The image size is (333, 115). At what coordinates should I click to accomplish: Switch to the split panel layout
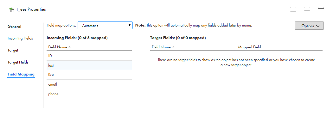(x=307, y=10)
